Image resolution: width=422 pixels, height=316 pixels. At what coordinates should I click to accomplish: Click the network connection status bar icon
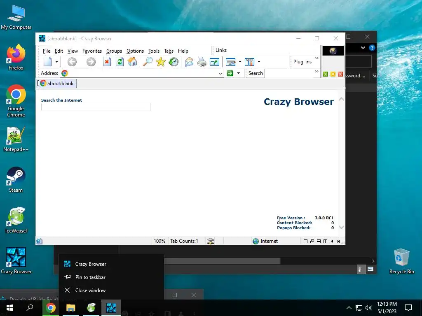click(x=211, y=241)
